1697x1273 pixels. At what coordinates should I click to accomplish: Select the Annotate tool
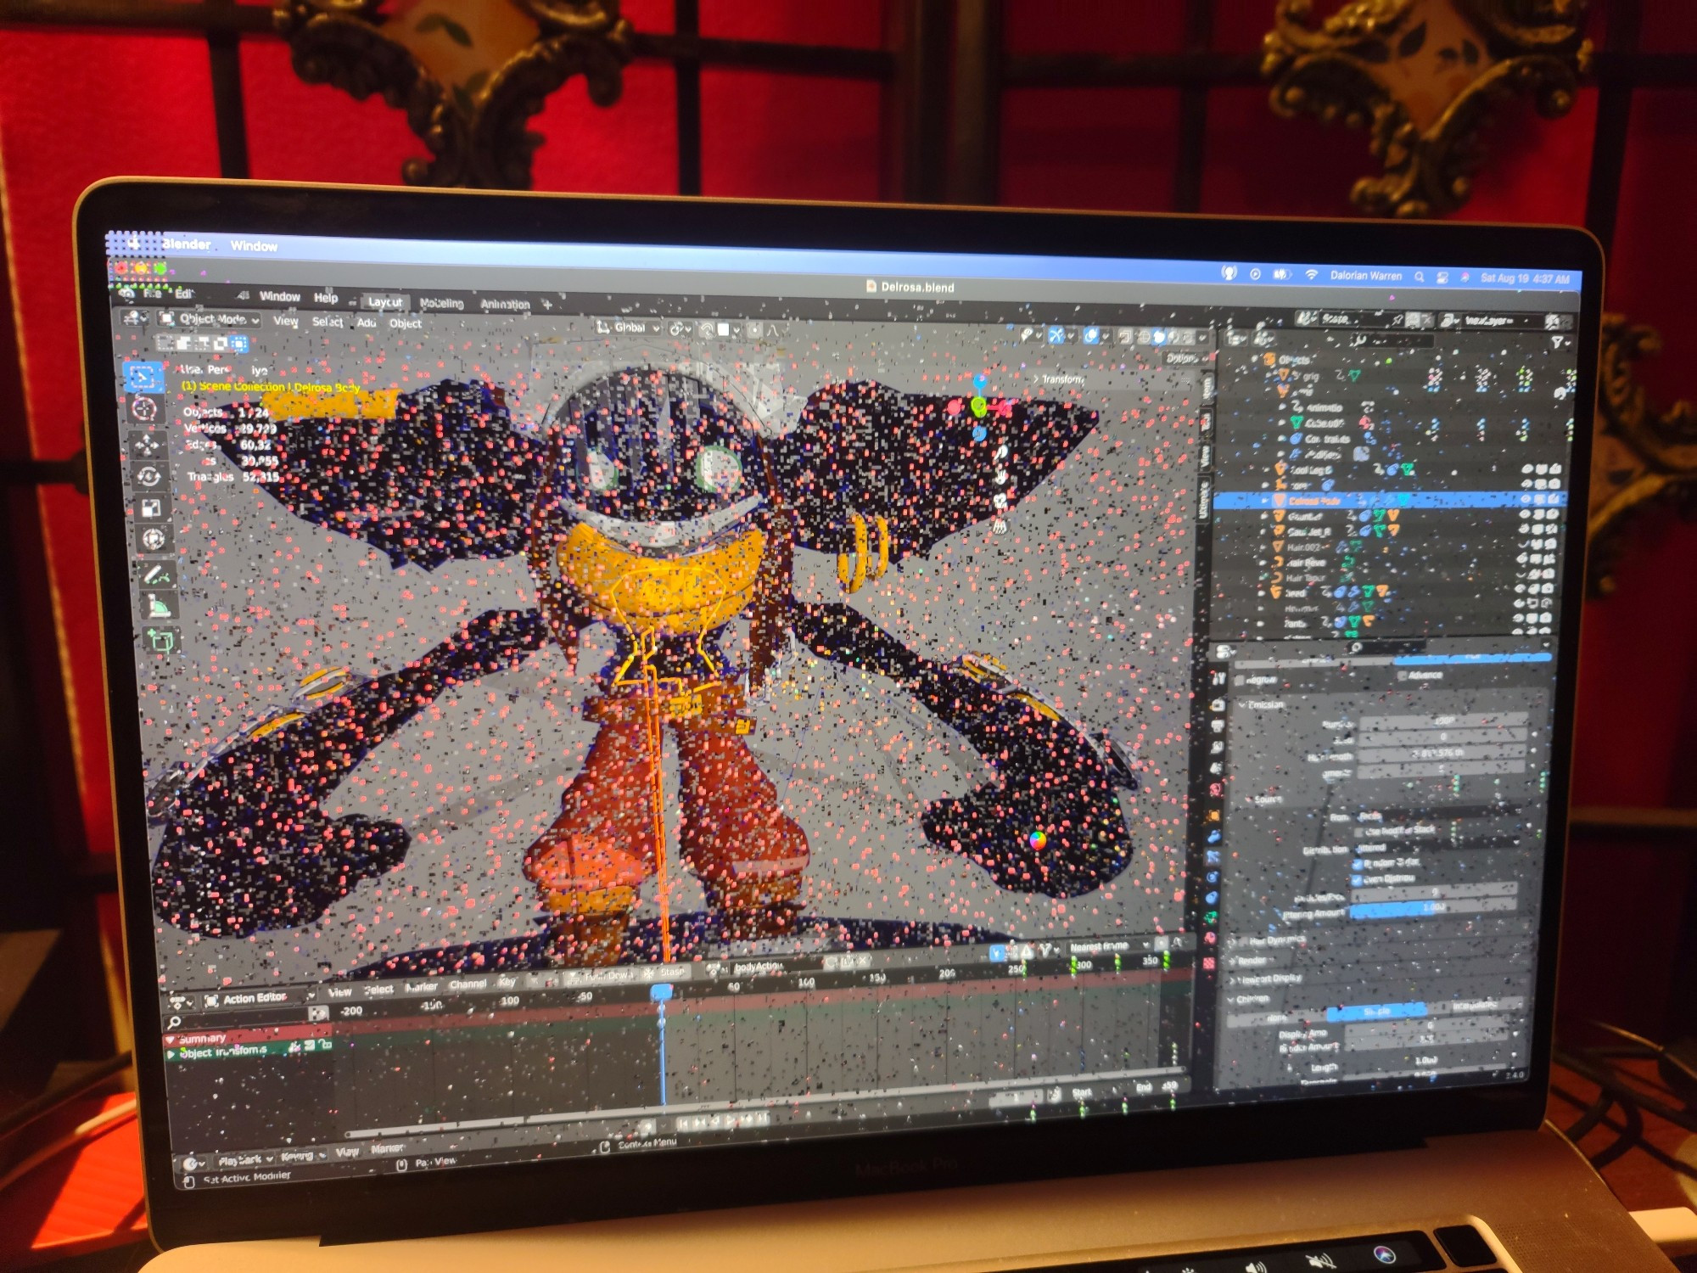coord(156,575)
